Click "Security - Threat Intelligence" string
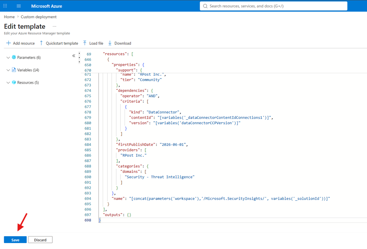This screenshot has width=367, height=249. click(160, 177)
